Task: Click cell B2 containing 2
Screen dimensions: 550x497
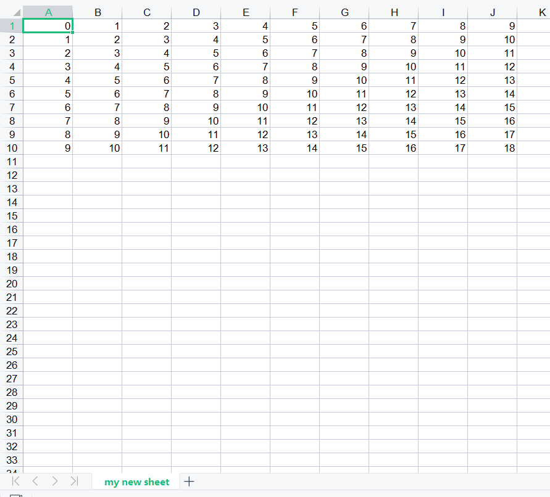Action: point(98,39)
